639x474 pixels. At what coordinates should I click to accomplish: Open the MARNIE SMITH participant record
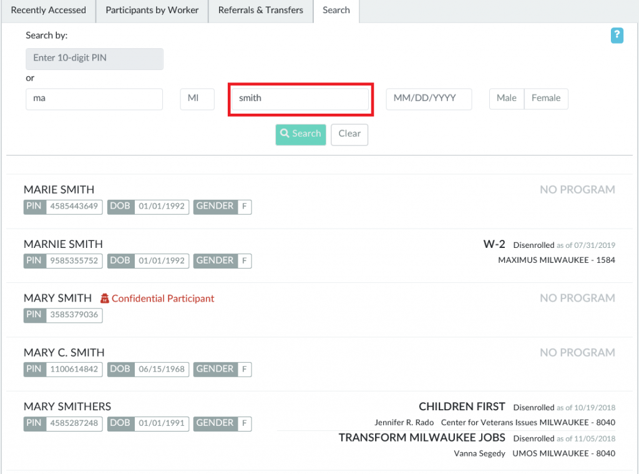(63, 244)
